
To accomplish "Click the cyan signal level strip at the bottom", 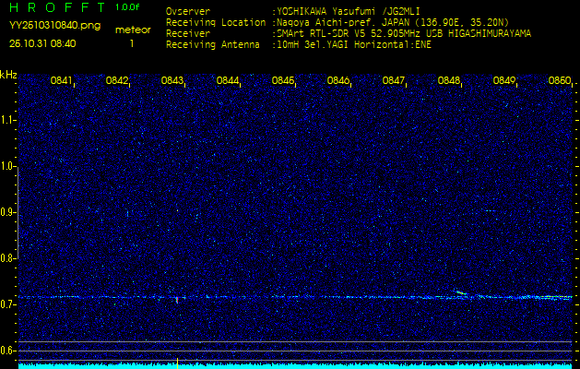I will point(295,365).
